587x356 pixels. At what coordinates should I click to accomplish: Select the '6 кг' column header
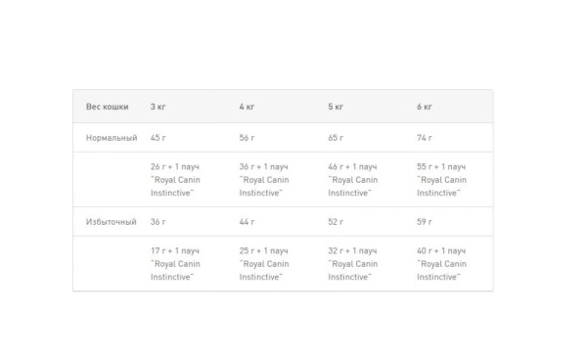click(x=425, y=107)
